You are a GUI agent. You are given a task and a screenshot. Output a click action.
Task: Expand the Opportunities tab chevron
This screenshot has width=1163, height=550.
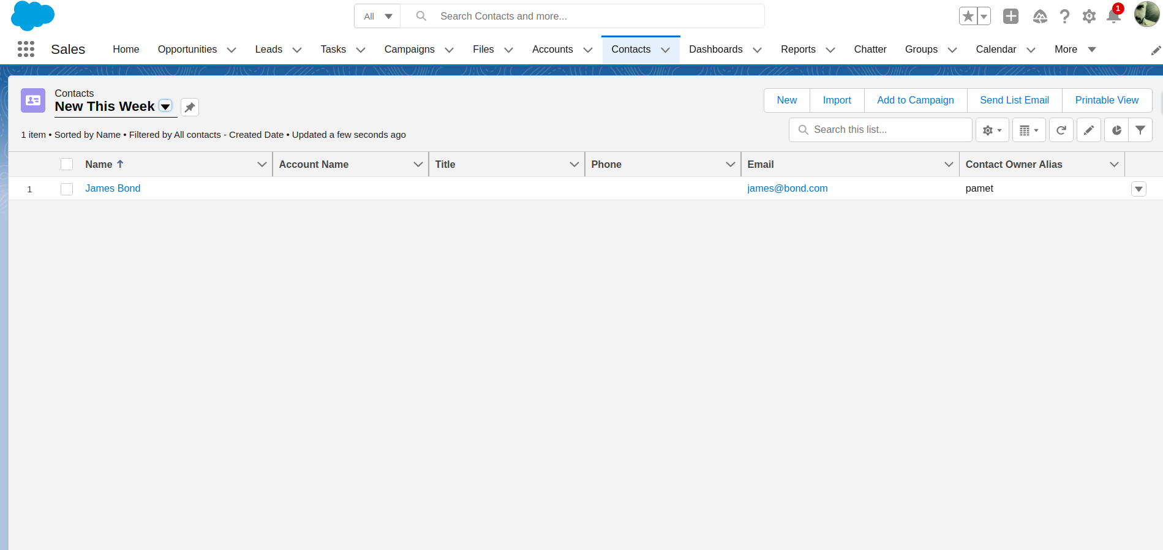click(231, 50)
